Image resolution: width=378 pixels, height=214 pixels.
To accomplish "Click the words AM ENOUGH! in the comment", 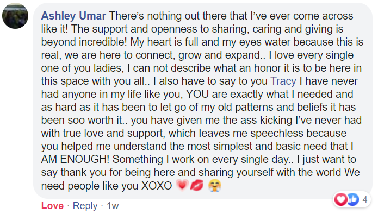I will pos(75,159).
